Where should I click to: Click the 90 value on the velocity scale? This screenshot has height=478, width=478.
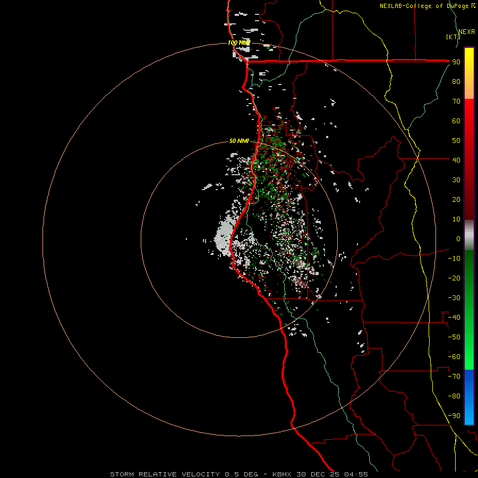[456, 62]
